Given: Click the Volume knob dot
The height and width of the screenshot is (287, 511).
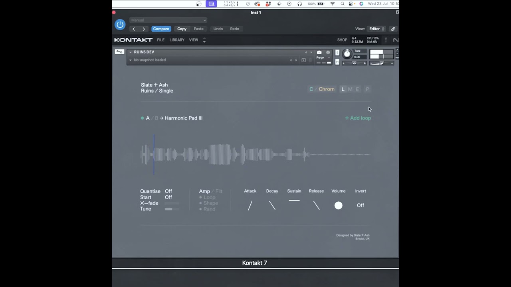Looking at the screenshot, I should (339, 205).
